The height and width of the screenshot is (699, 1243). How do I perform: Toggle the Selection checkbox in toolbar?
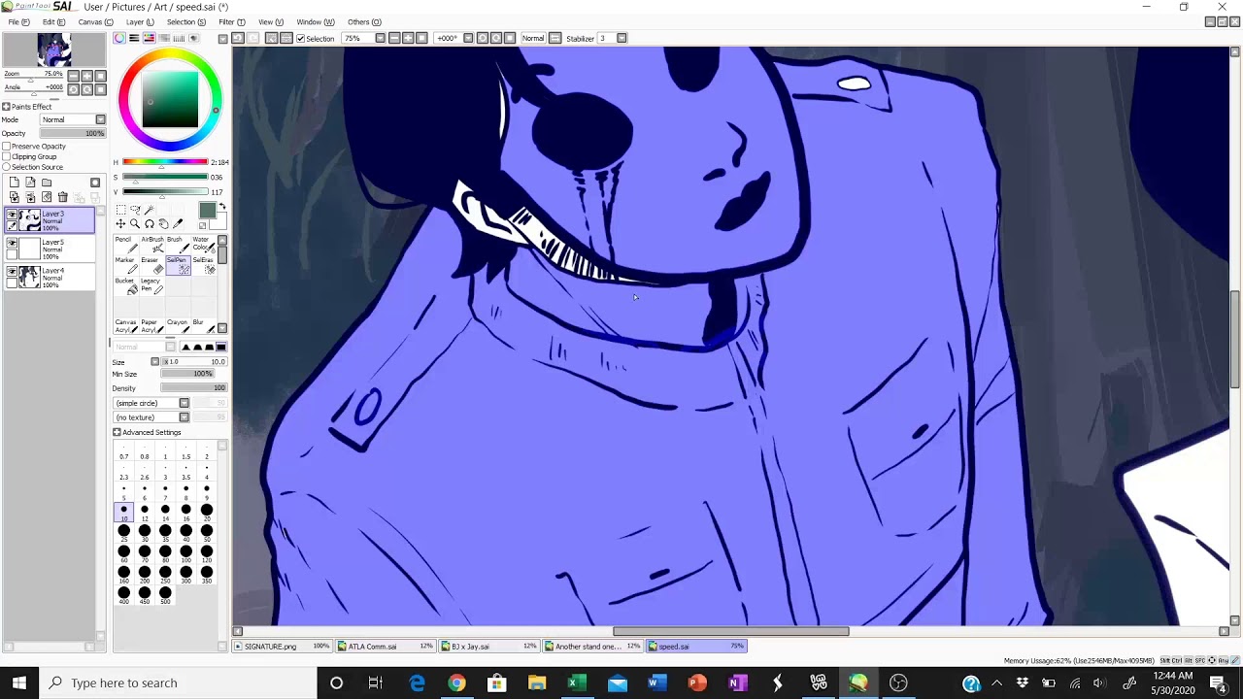[301, 39]
